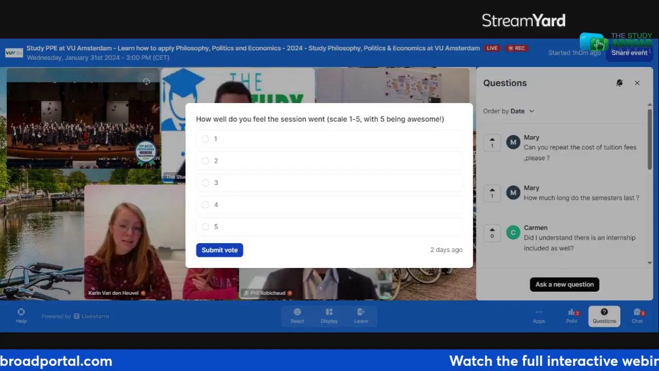Click Carmen's internship question text
The height and width of the screenshot is (371, 659).
click(580, 243)
